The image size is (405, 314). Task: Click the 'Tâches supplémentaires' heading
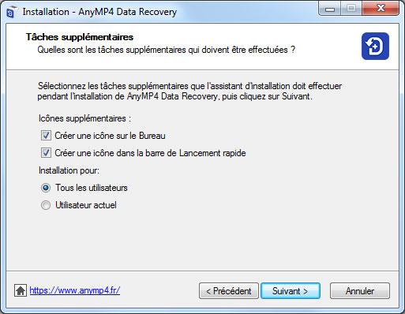pos(80,37)
